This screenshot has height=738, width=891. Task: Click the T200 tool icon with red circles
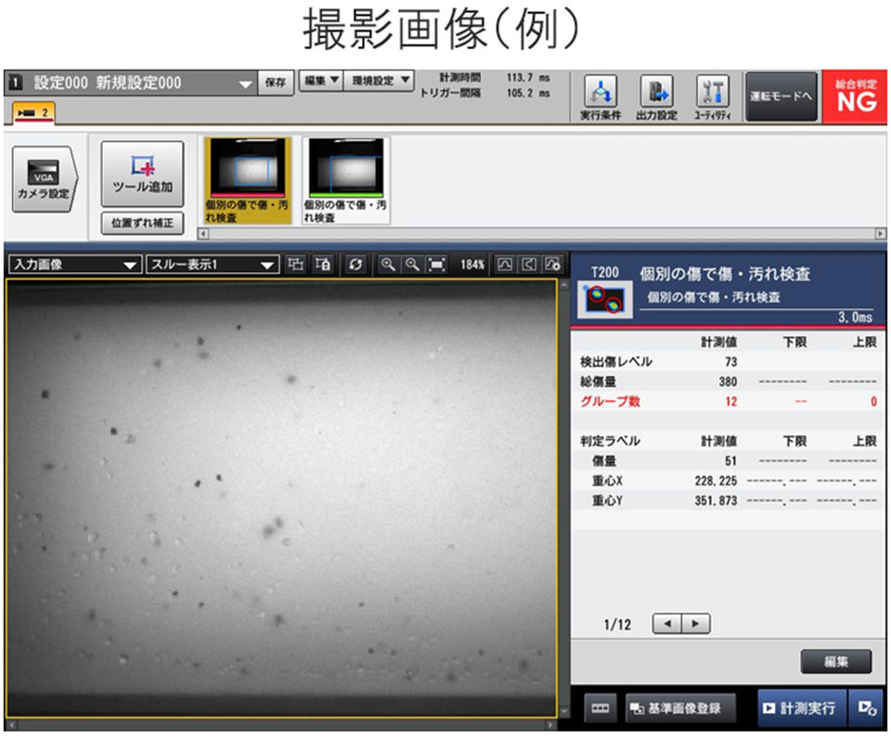click(x=605, y=300)
